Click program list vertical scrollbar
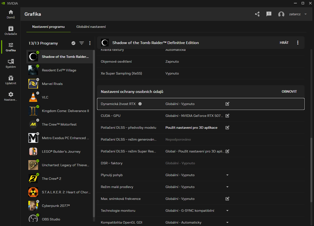The width and height of the screenshot is (314, 226). point(94,134)
